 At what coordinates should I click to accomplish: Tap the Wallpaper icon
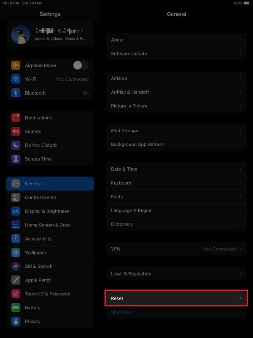click(x=16, y=253)
